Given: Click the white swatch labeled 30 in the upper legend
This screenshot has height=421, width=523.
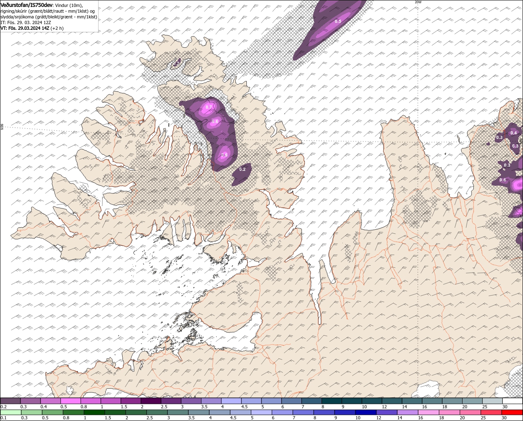Looking at the screenshot, I should (x=512, y=401).
